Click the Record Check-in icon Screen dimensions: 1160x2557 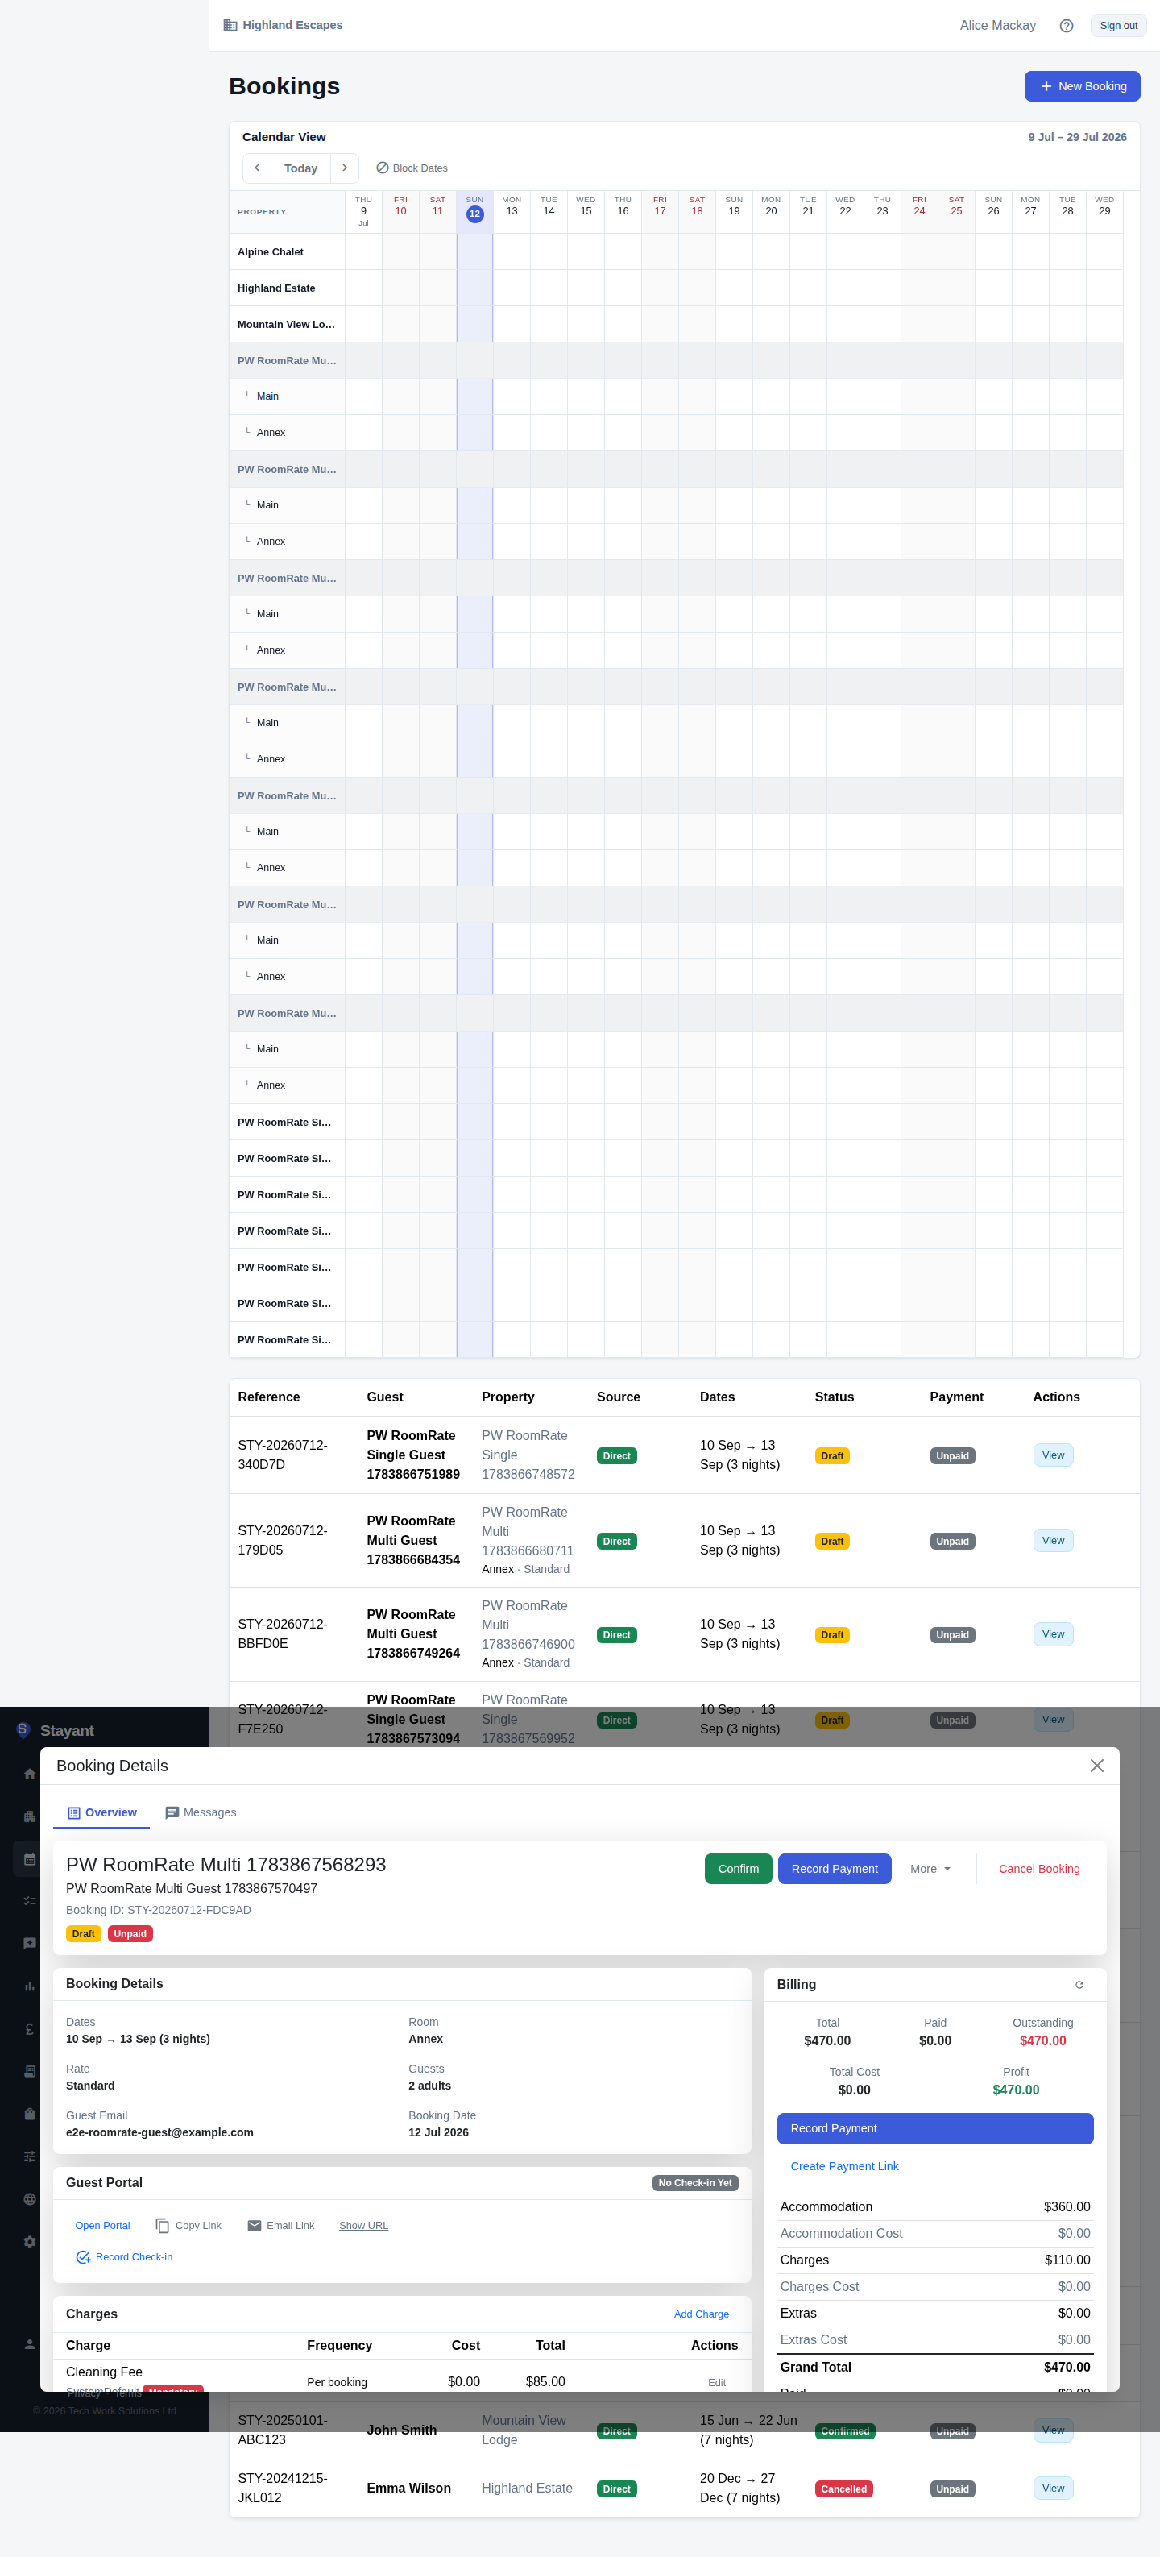(83, 2257)
